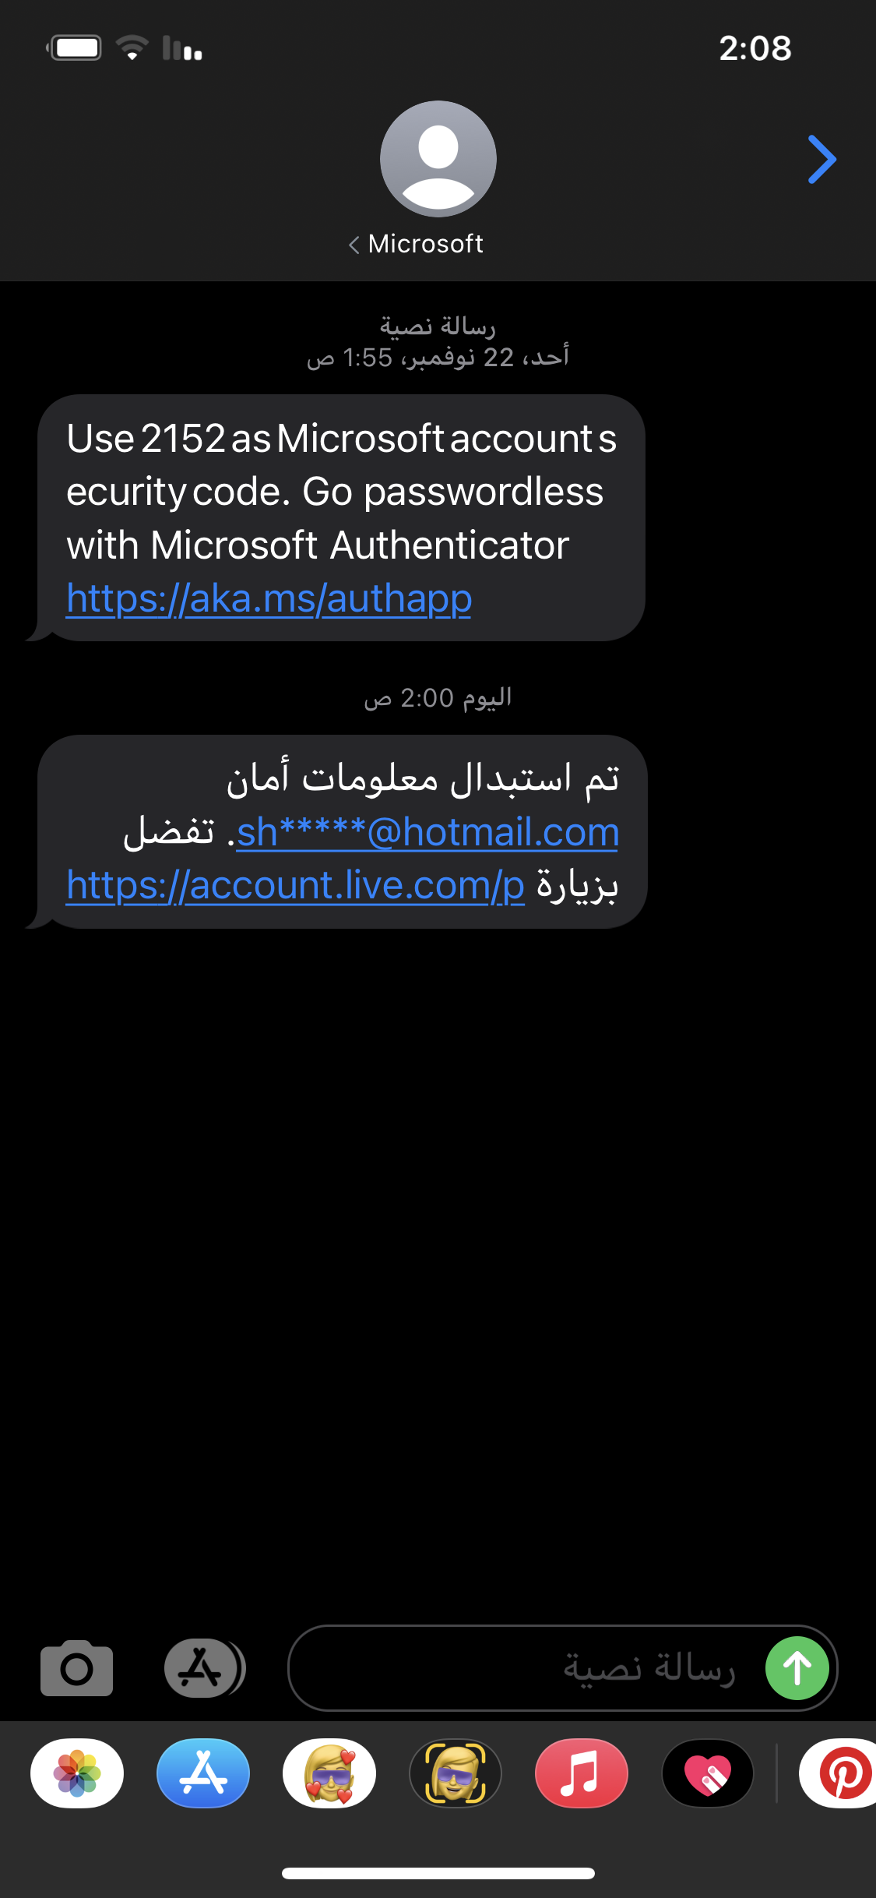This screenshot has height=1898, width=876.
Task: Tap the home indicator bar at the bottom
Action: click(438, 1873)
